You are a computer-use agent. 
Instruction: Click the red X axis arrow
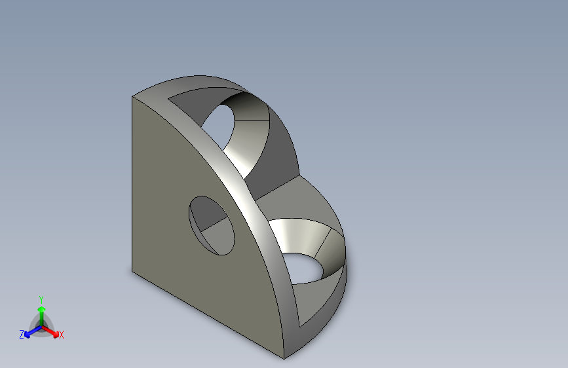coord(50,331)
